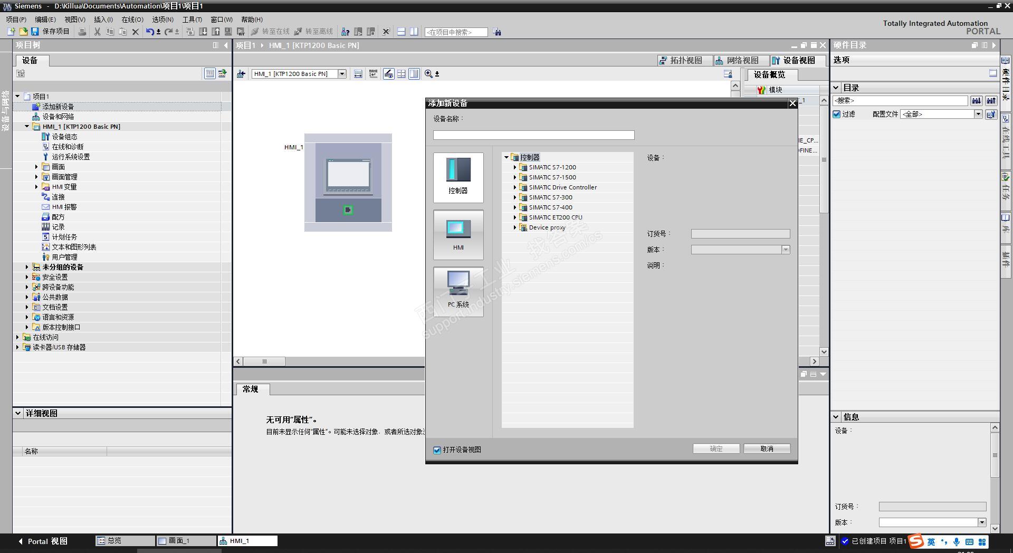
Task: Click the download to device icon
Action: (203, 32)
